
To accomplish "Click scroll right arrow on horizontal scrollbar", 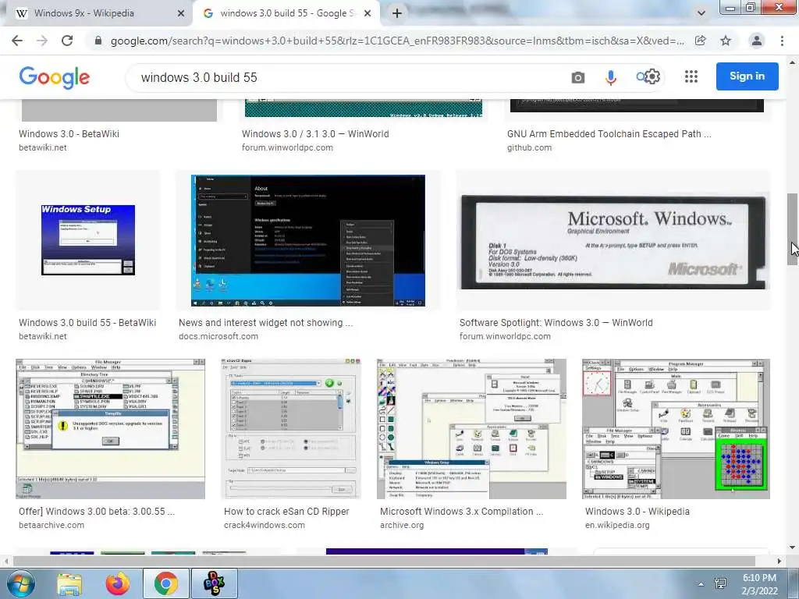I will point(779,561).
